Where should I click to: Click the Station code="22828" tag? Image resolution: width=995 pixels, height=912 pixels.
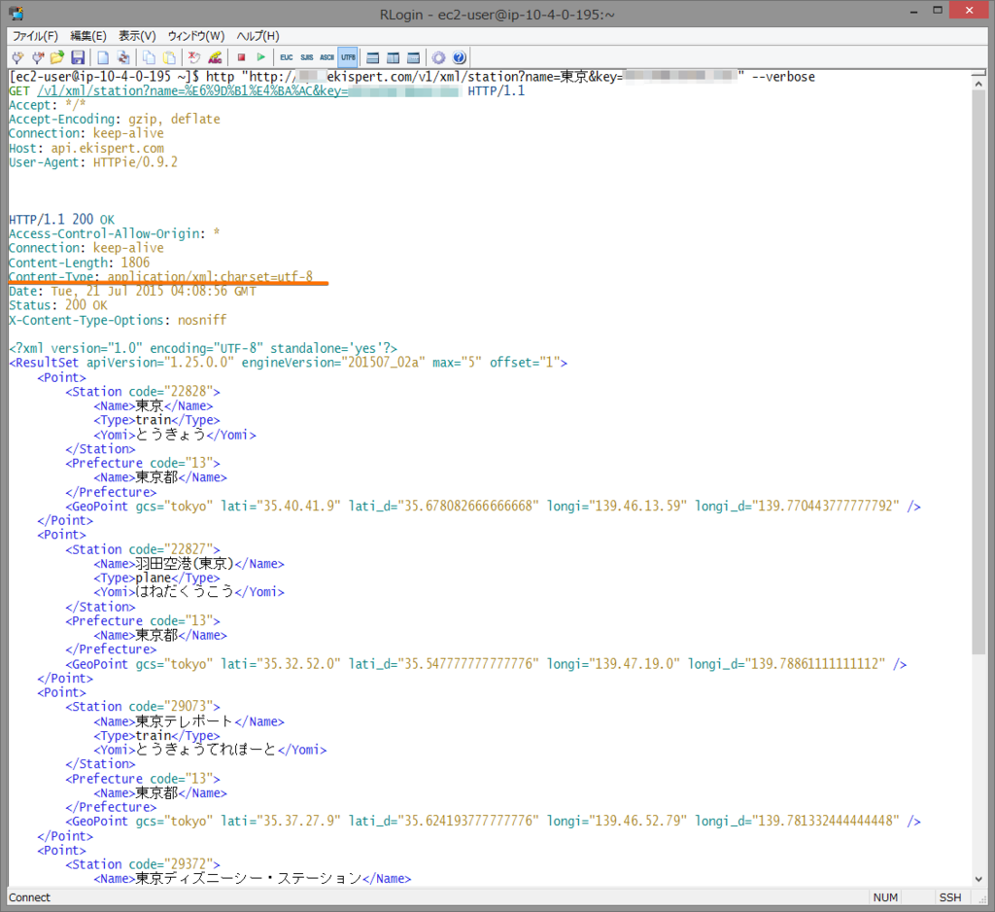143,392
